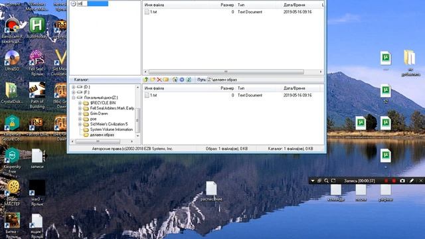Expand the $RECYCLE.BIN folder node

80,103
